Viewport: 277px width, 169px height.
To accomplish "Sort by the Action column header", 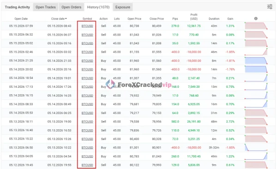I will 103,19.
